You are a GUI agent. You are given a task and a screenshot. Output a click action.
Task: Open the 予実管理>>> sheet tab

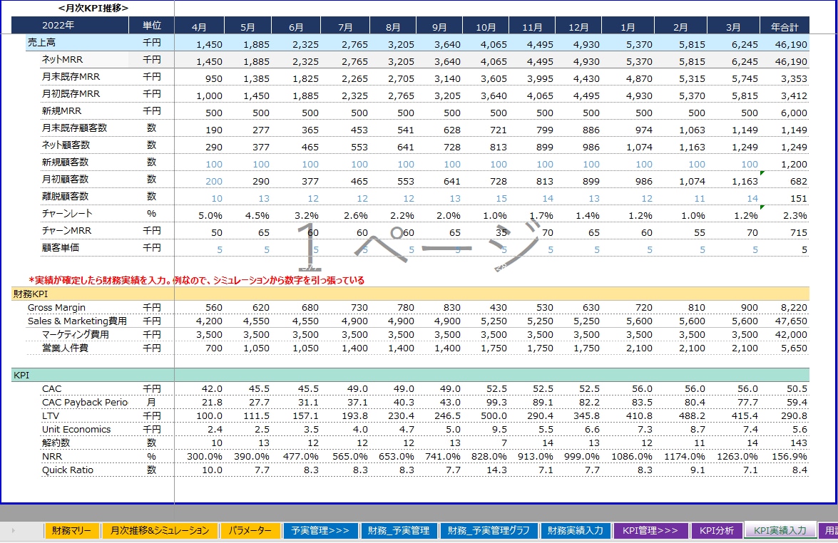320,530
